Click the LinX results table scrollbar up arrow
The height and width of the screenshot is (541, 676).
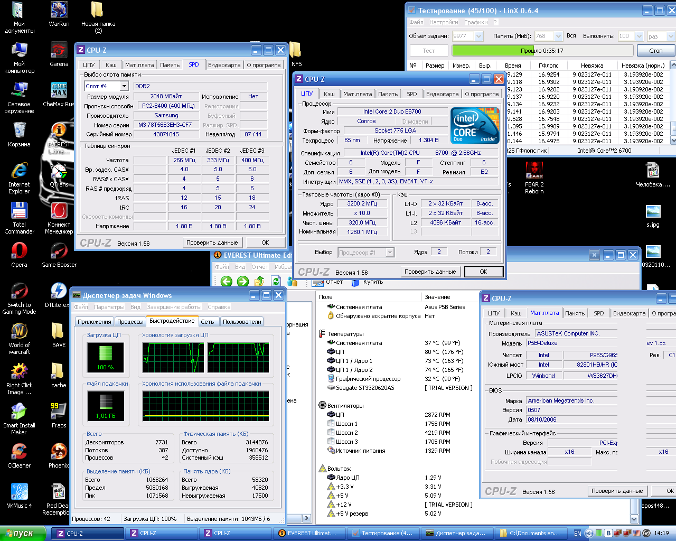tap(673, 64)
